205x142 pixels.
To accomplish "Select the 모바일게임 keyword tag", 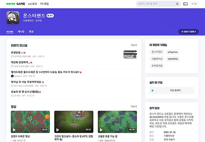I will (157, 66).
